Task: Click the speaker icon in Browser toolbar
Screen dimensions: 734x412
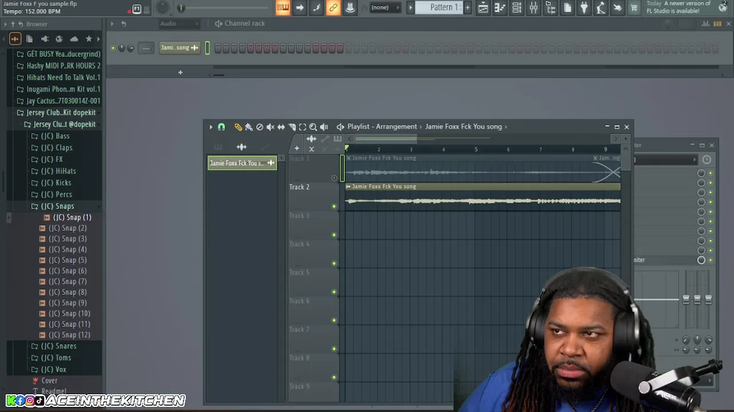Action: tap(45, 39)
